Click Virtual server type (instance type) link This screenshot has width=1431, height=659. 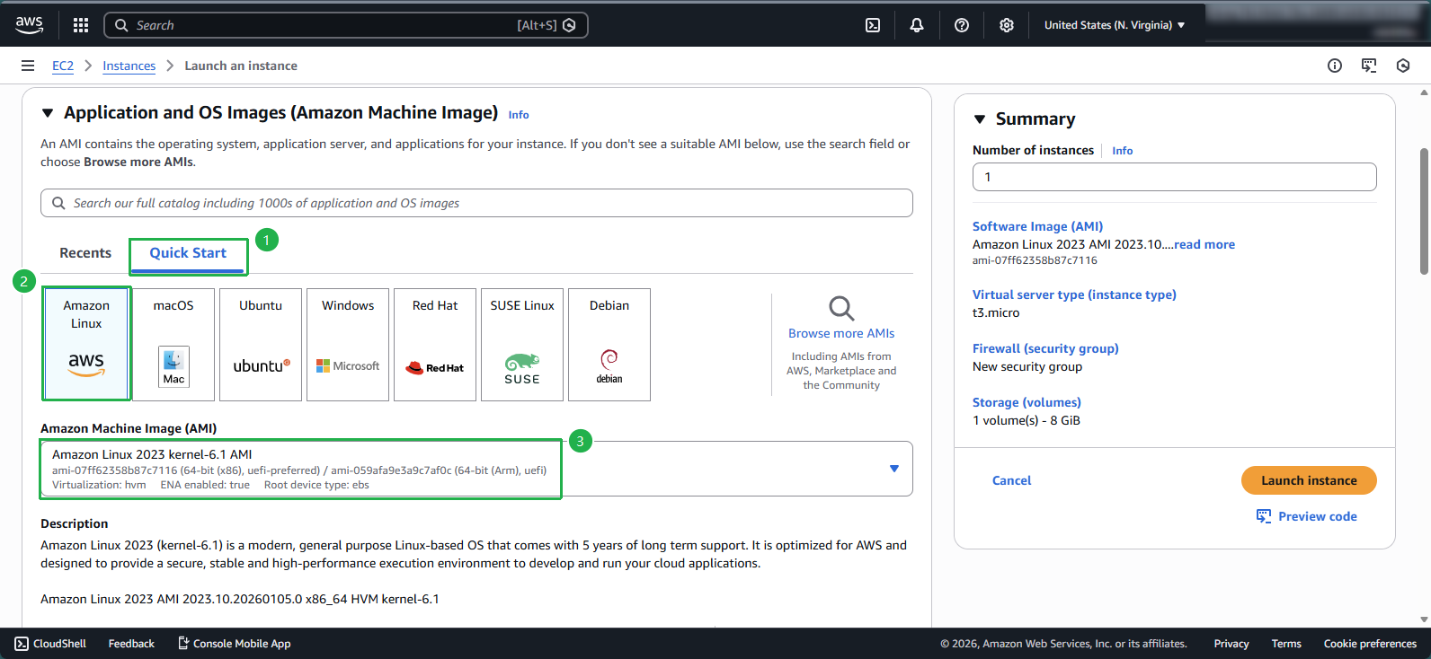1074,294
